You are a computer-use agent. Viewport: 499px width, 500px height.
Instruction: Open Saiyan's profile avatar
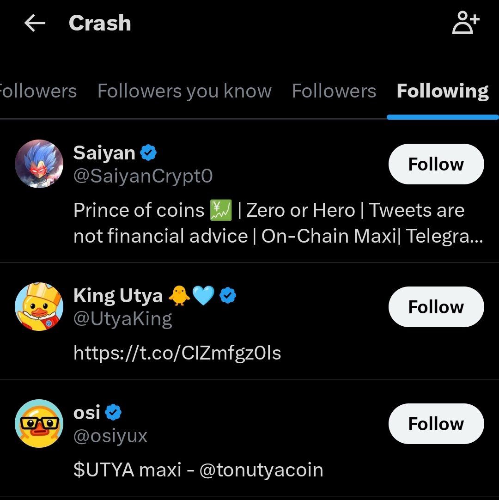click(x=39, y=164)
